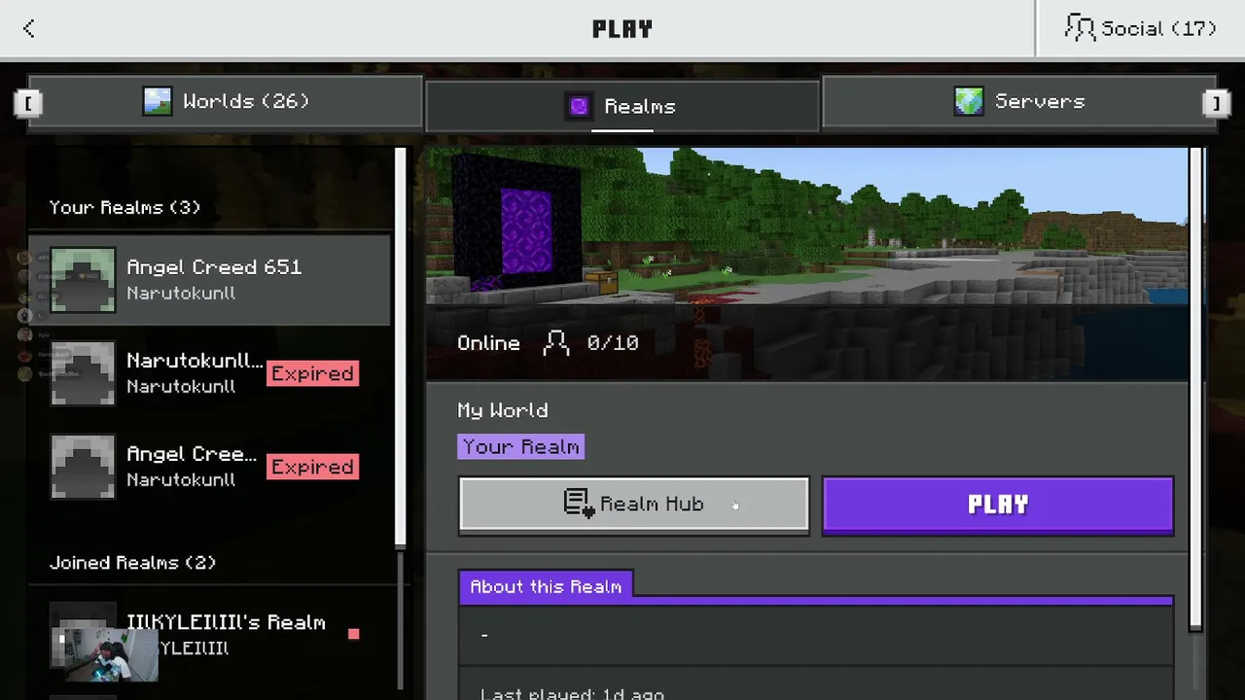
Task: Switch to the Worlds (26) tab
Action: [226, 101]
